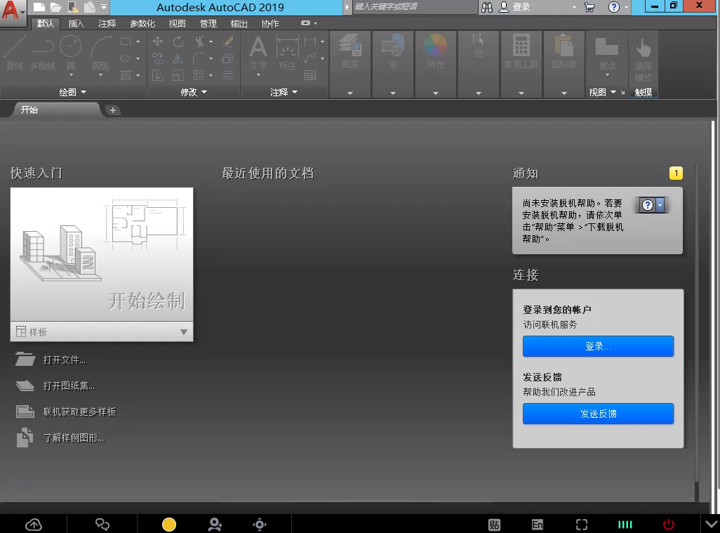Click the blue 登录 sign-in button
The width and height of the screenshot is (720, 533).
tap(598, 346)
